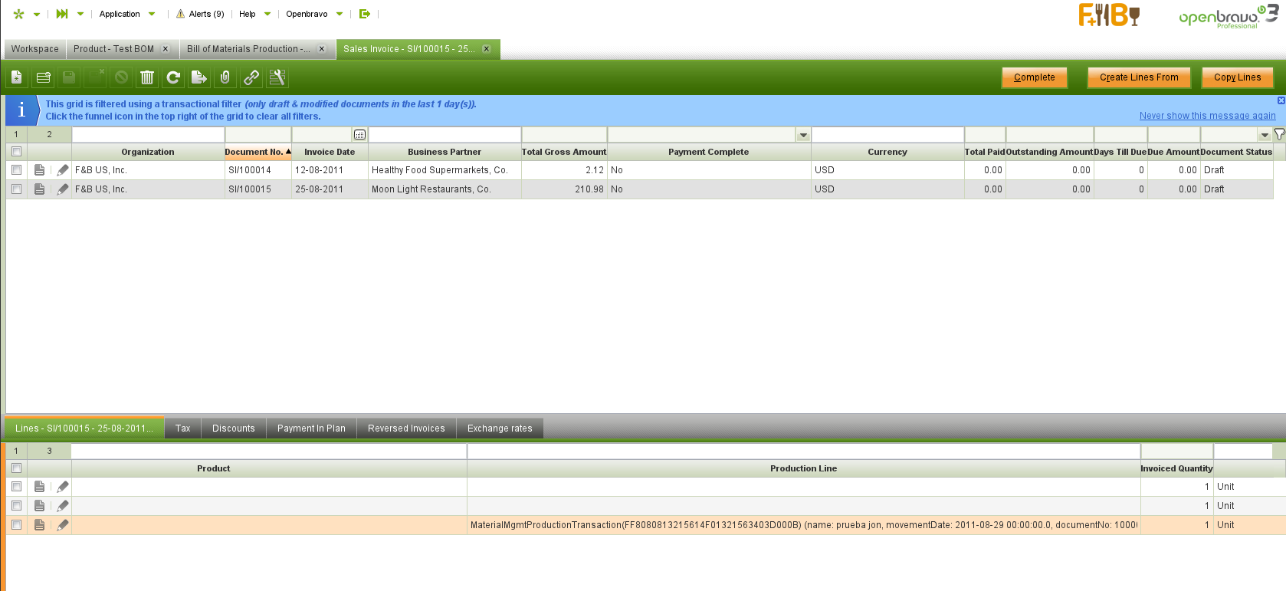Image resolution: width=1286 pixels, height=591 pixels.
Task: Open the quick launch skip-forward icon
Action: [62, 14]
